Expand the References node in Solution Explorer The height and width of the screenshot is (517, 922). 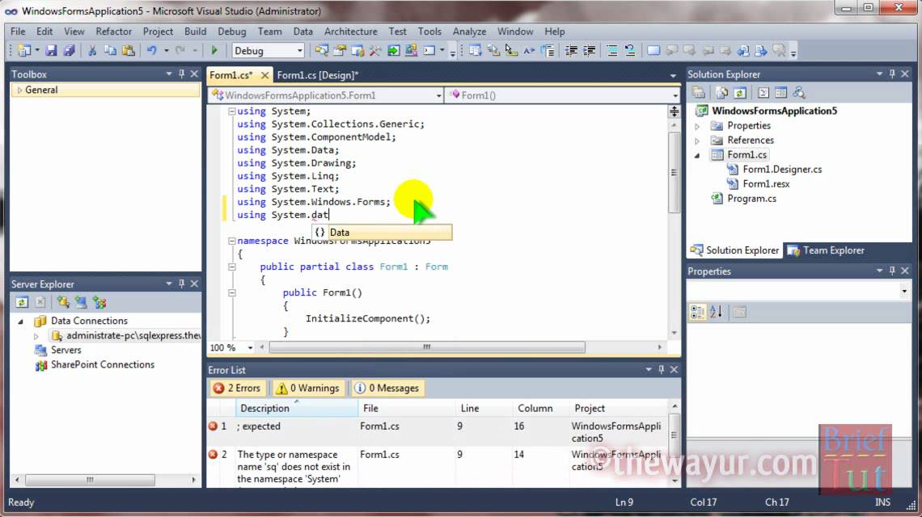(697, 141)
